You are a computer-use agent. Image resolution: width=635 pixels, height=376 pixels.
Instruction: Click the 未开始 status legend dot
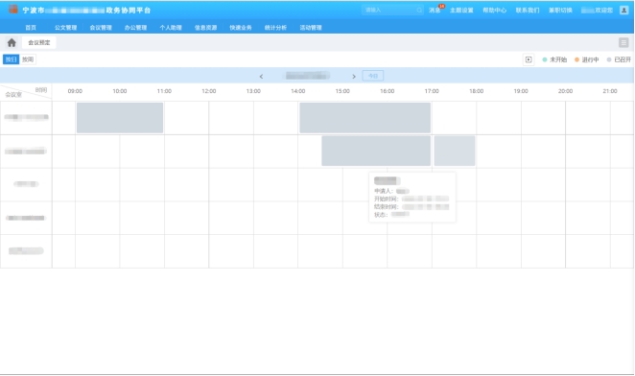pyautogui.click(x=545, y=59)
